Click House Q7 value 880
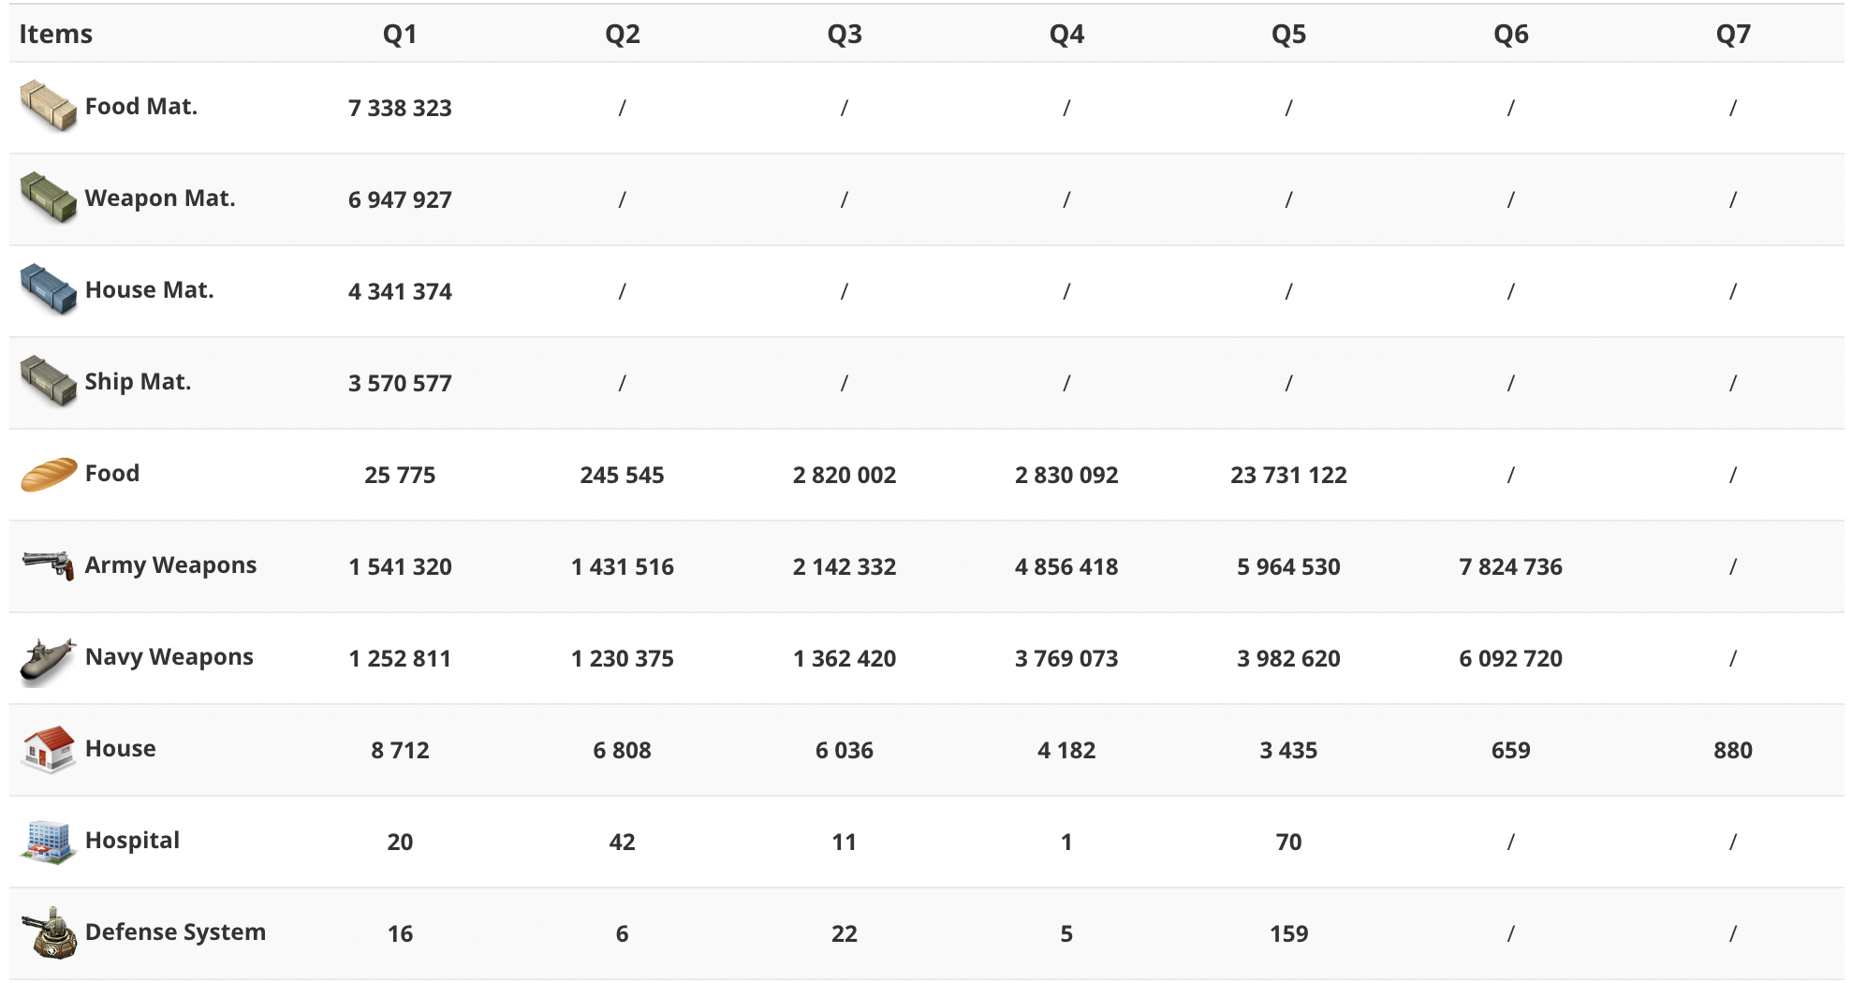The height and width of the screenshot is (983, 1852). (x=1733, y=750)
